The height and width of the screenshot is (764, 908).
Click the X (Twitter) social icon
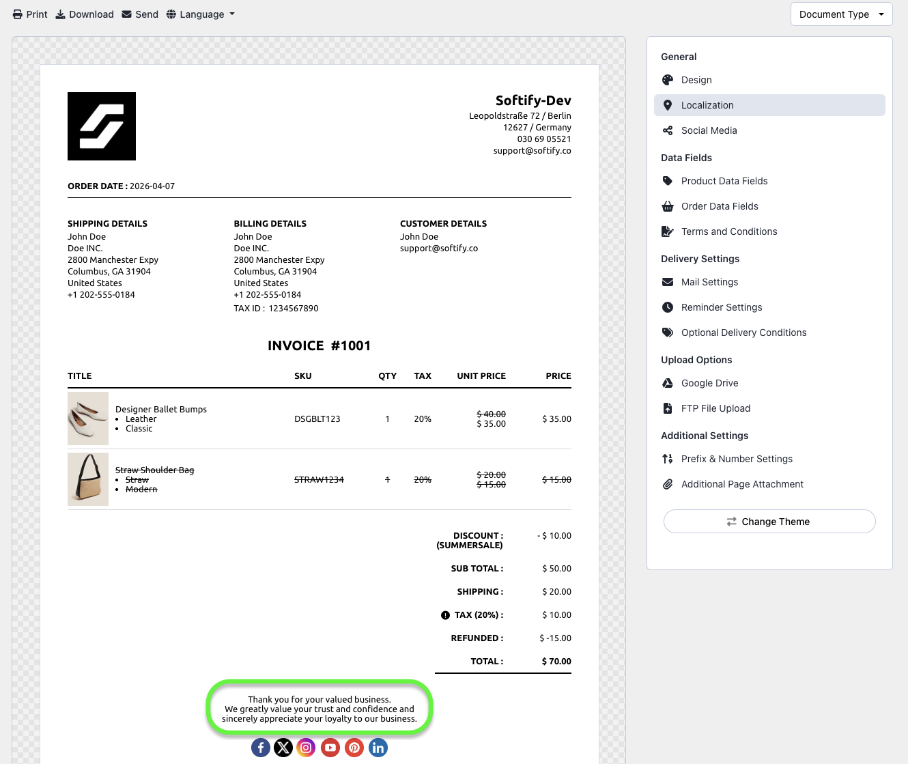point(283,748)
